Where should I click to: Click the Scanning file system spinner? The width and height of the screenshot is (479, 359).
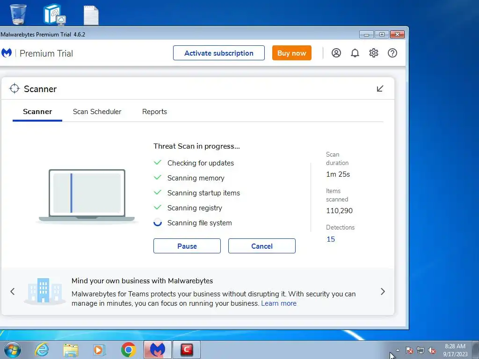point(158,223)
